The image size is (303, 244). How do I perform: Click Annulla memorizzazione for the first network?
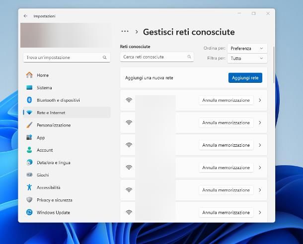226,100
